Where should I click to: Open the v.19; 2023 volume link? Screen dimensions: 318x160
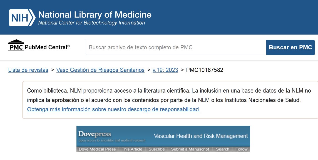tap(165, 70)
